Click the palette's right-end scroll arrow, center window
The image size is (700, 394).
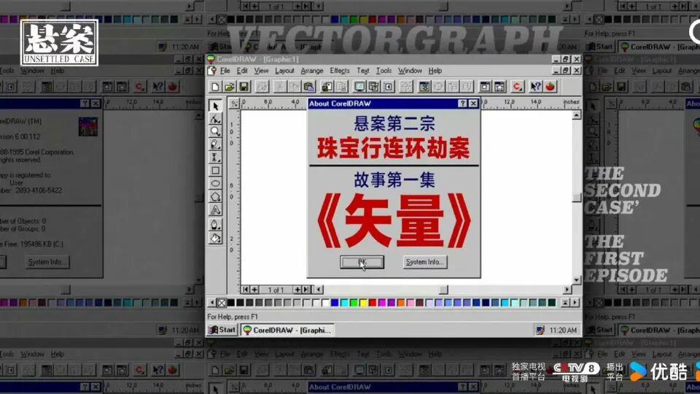tap(575, 303)
